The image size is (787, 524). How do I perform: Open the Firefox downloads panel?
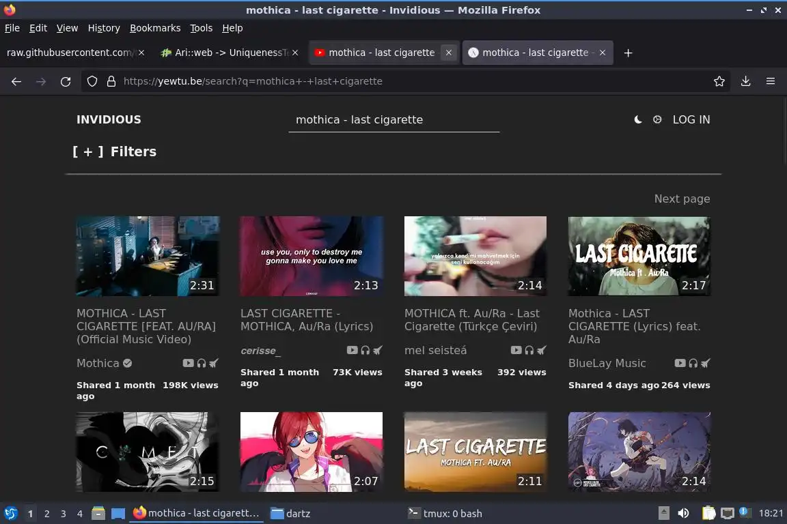click(x=746, y=81)
